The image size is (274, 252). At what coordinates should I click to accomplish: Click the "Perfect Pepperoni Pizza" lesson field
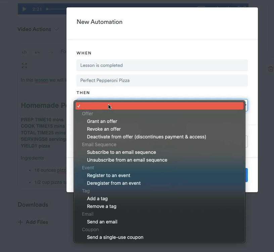pyautogui.click(x=162, y=81)
